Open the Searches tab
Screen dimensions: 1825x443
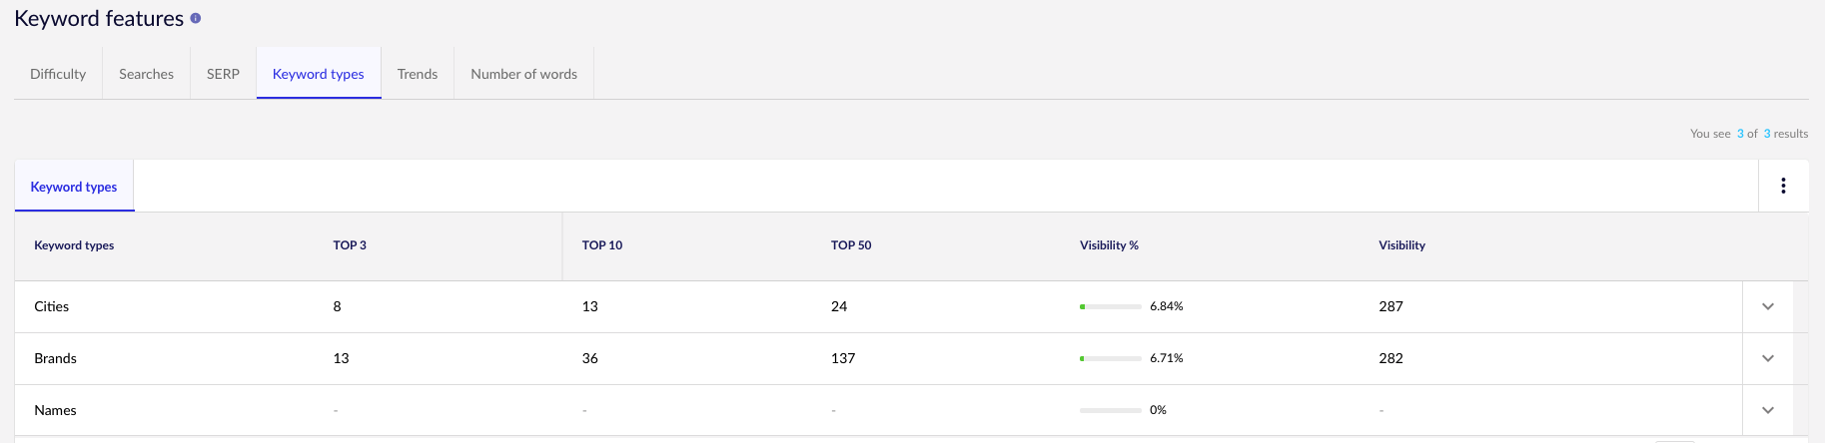146,74
